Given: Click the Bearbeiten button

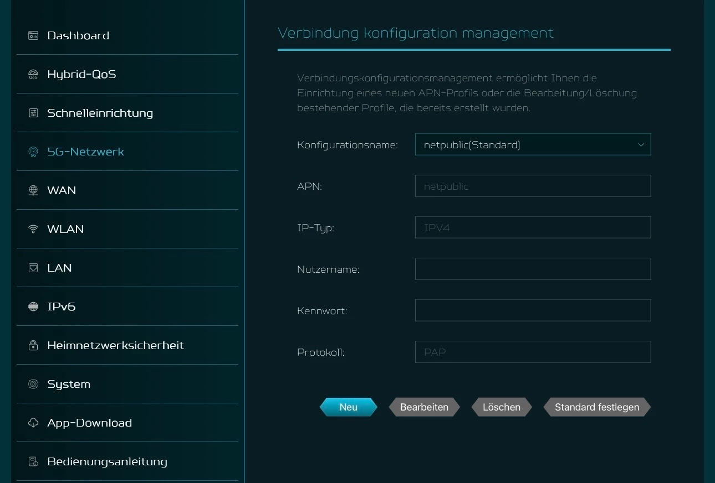Looking at the screenshot, I should click(x=424, y=407).
